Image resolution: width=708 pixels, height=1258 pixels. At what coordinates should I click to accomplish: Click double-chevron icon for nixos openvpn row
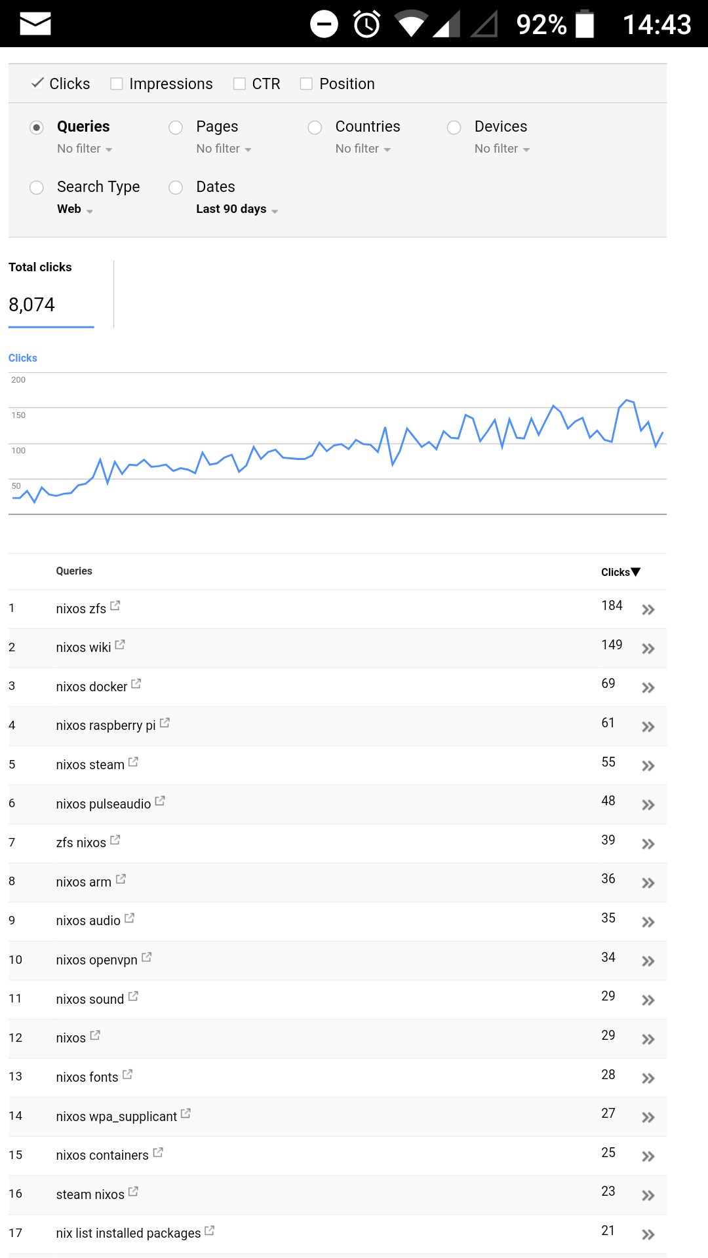648,961
